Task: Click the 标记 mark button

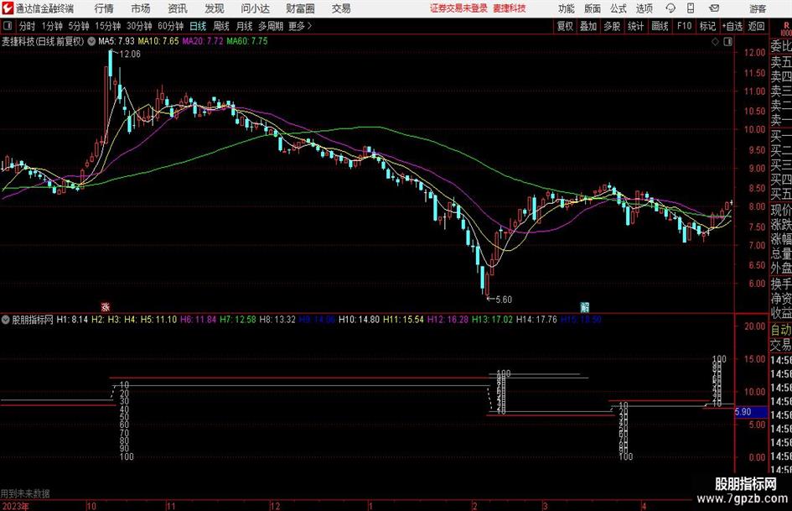Action: (x=707, y=26)
